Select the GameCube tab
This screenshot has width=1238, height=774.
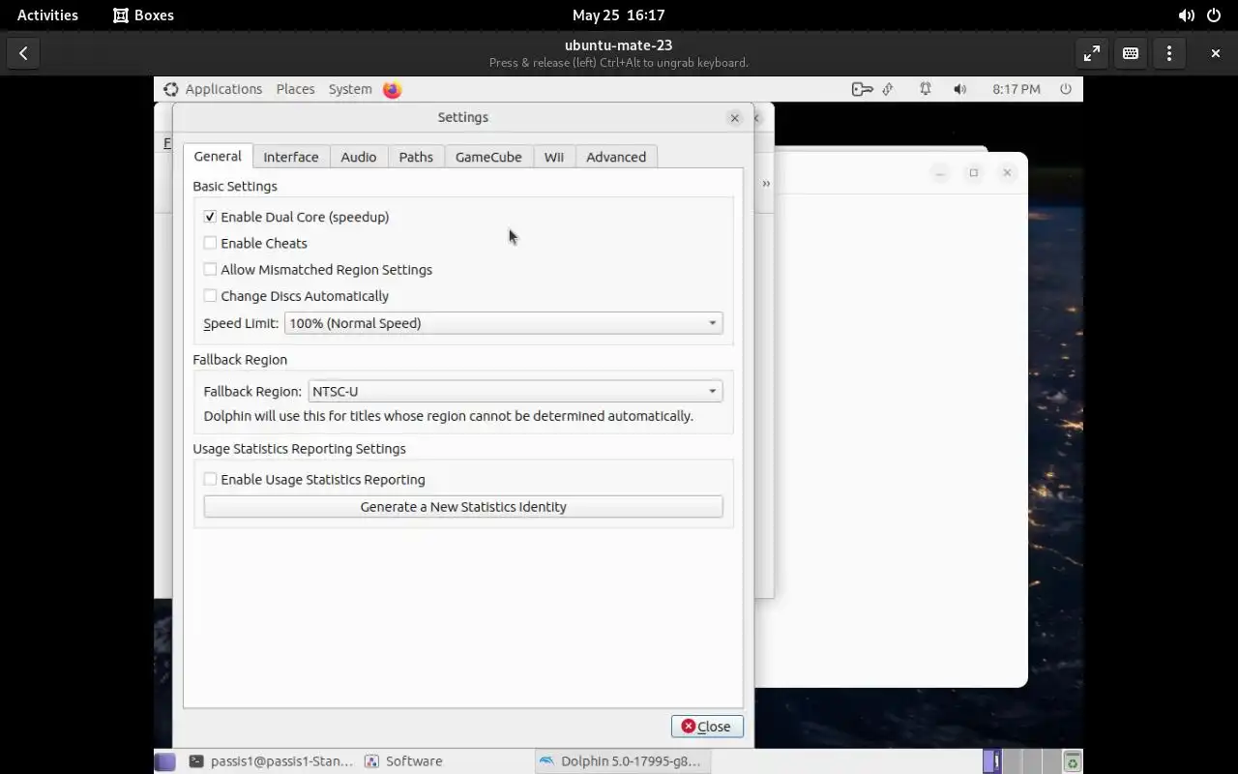(x=488, y=157)
